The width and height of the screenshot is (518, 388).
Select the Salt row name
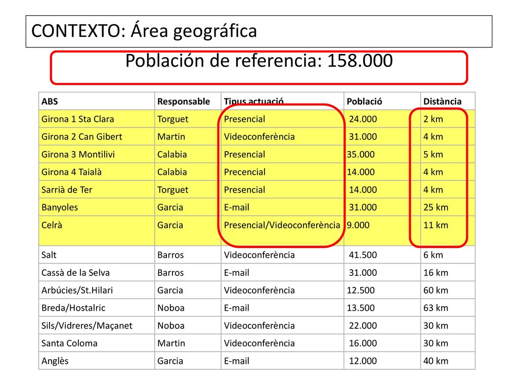tap(49, 255)
